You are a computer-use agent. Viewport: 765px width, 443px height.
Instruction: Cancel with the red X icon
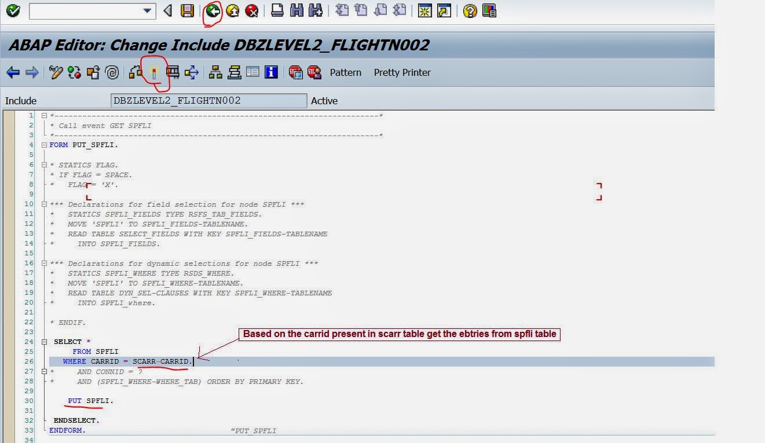tap(252, 10)
